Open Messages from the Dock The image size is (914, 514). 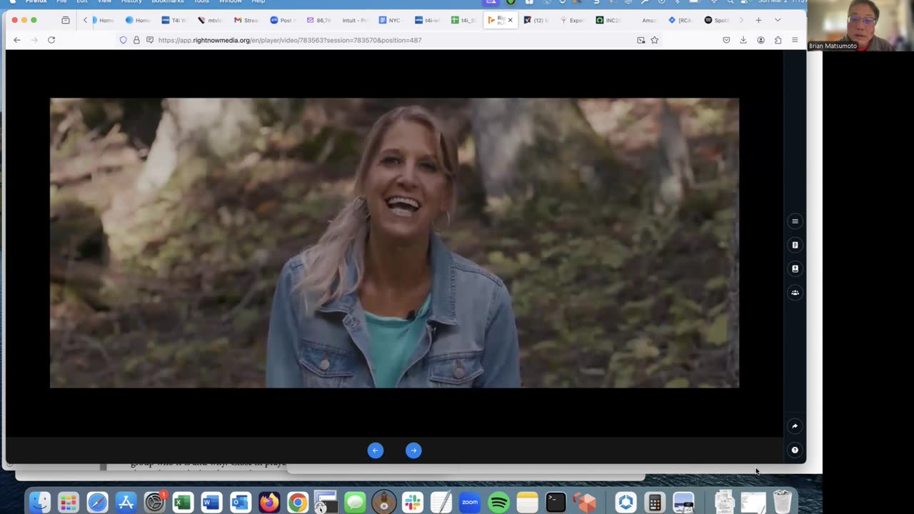click(355, 502)
